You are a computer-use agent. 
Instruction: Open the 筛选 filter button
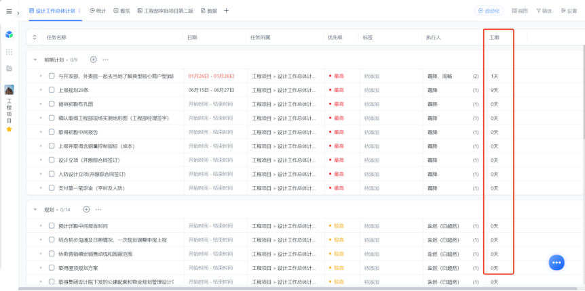pyautogui.click(x=544, y=11)
